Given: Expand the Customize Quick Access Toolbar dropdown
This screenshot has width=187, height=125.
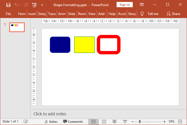Looking at the screenshot, I should (x=42, y=5).
